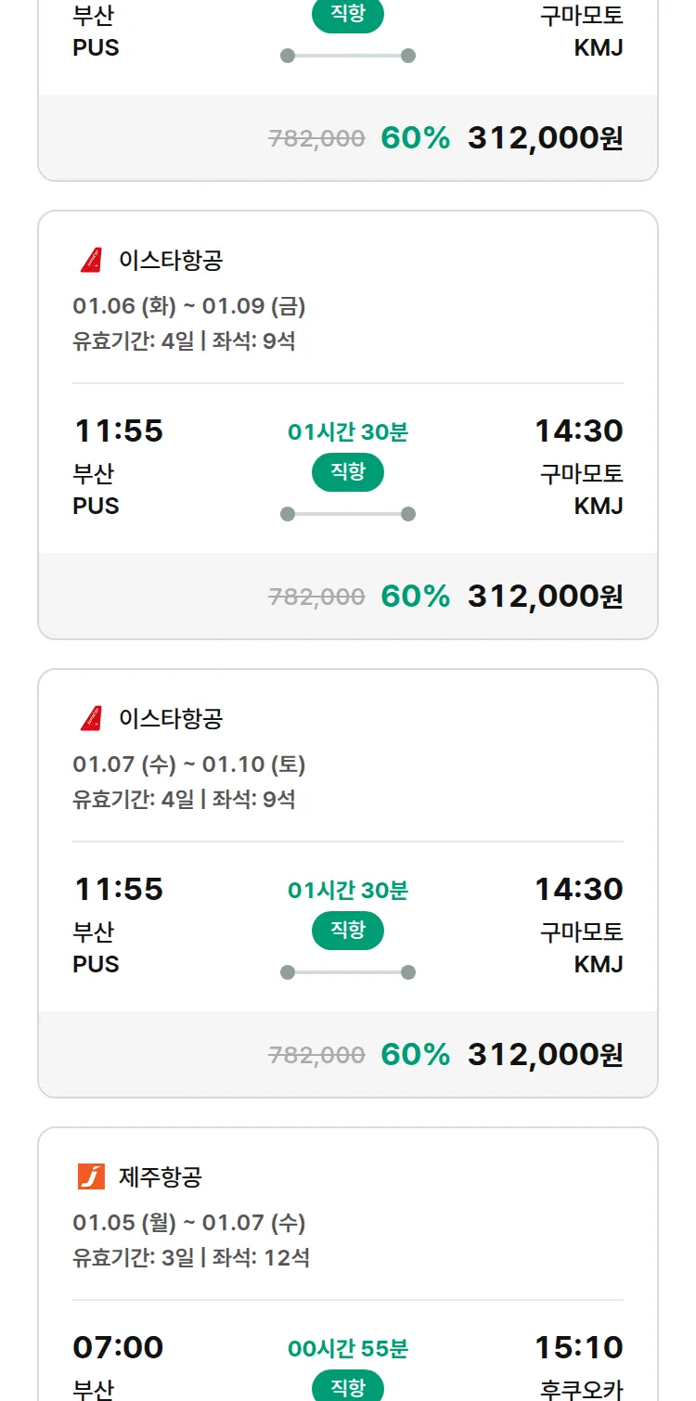696x1401 pixels.
Task: Click Eastar Jet logo on 01.06 flight
Action: pos(91,261)
